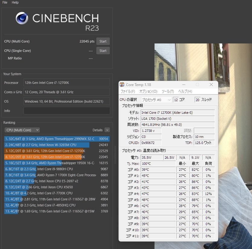Select the Xeon W-3265M ranking row
Viewport: 252px width, 249px height.
(57, 145)
